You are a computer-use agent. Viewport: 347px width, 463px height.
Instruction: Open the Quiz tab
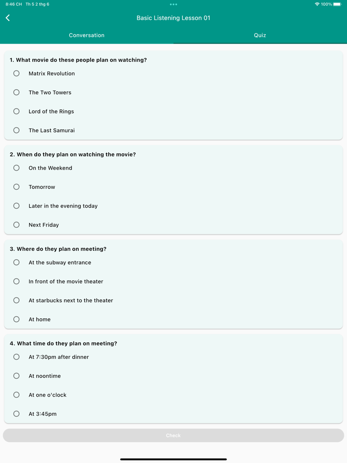[260, 35]
